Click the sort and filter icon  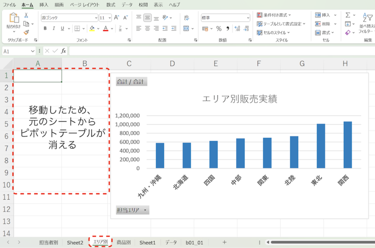pyautogui.click(x=367, y=18)
